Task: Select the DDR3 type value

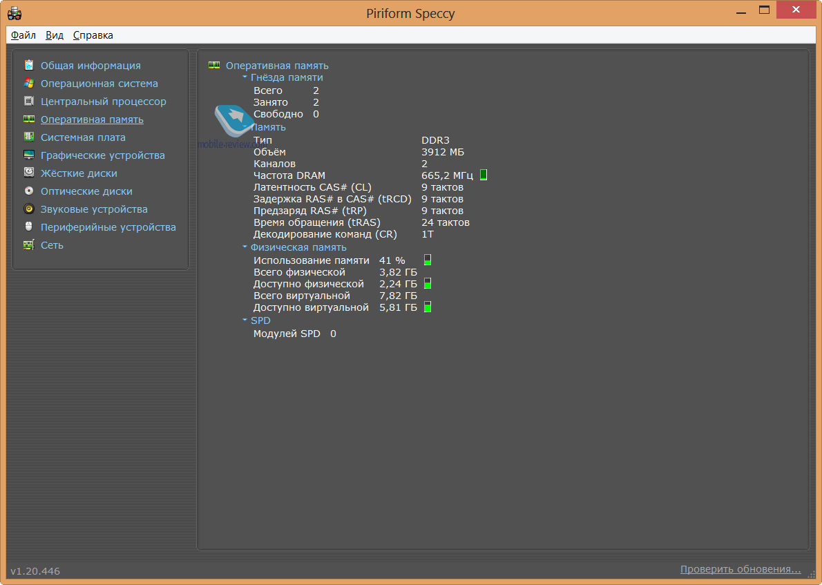Action: 436,140
